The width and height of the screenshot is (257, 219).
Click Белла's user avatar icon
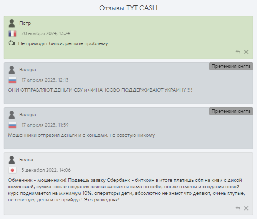(12, 160)
